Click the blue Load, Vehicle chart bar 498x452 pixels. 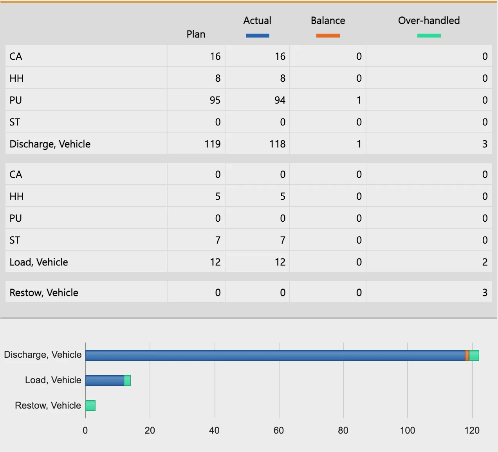pyautogui.click(x=105, y=380)
